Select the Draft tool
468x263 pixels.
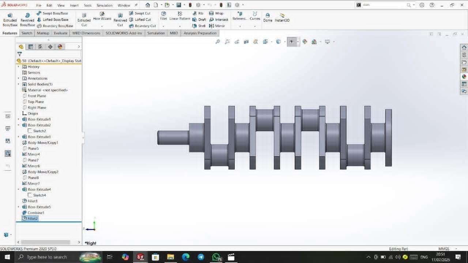point(199,20)
